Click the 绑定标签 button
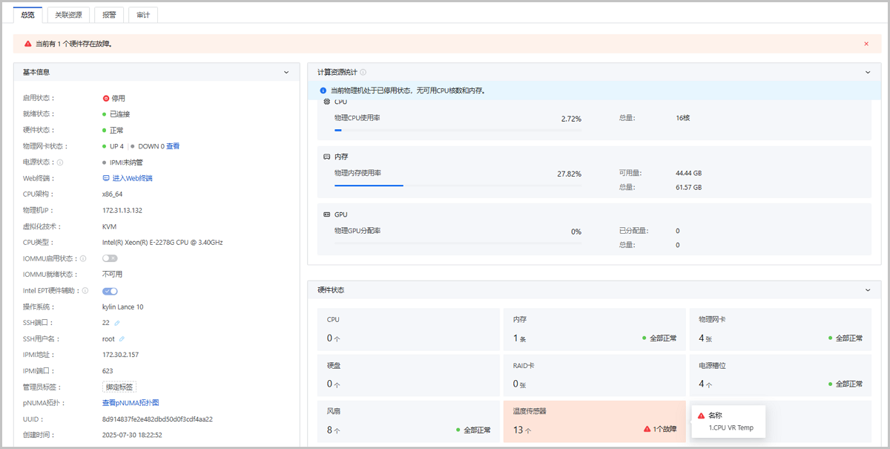 pyautogui.click(x=119, y=387)
